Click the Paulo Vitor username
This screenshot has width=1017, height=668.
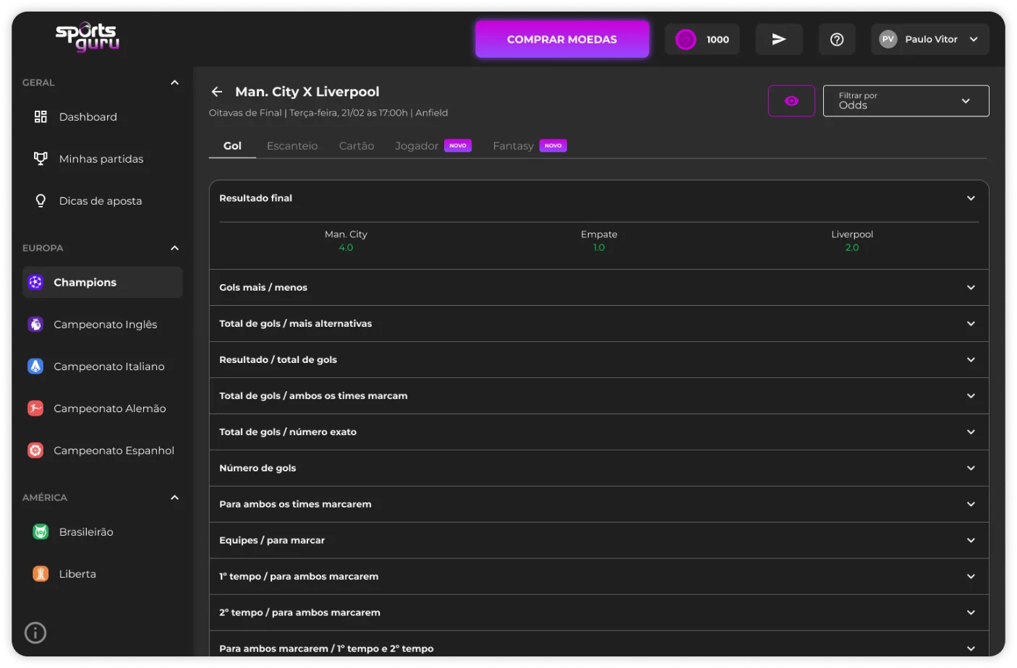click(x=931, y=40)
